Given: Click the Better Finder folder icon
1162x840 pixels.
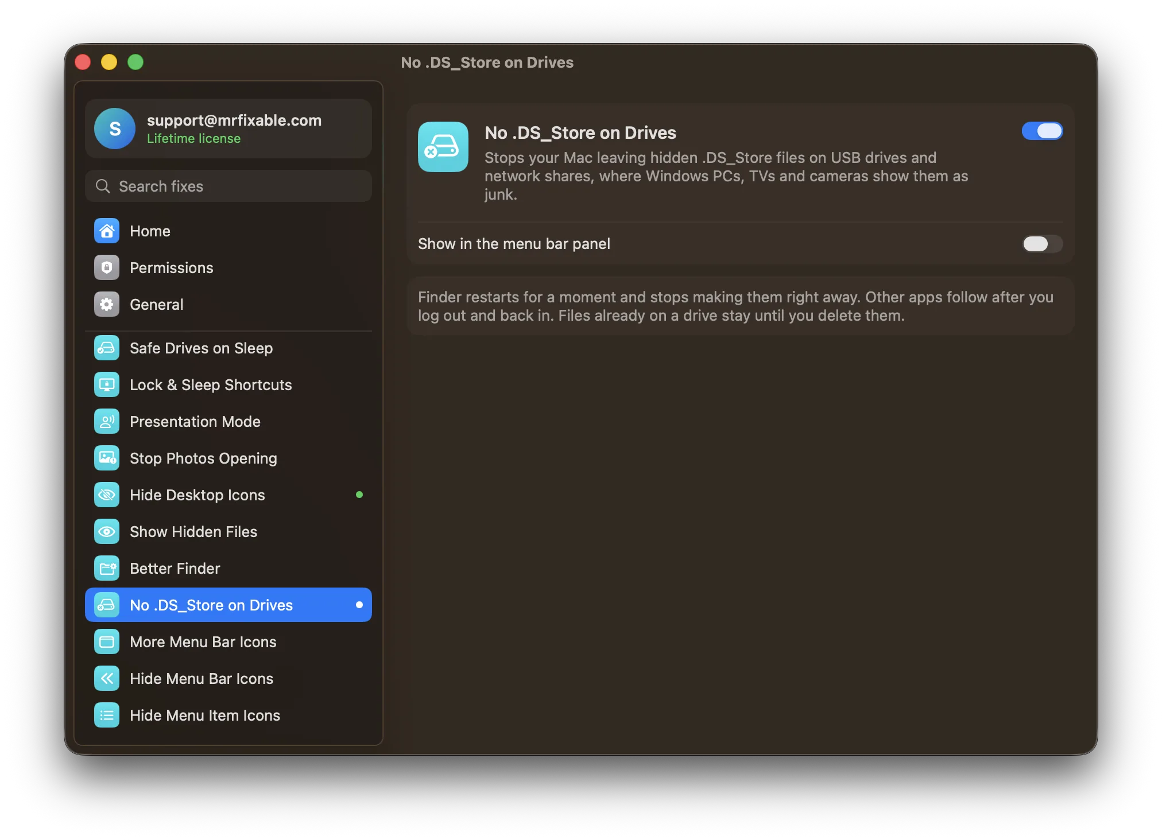Looking at the screenshot, I should point(107,568).
